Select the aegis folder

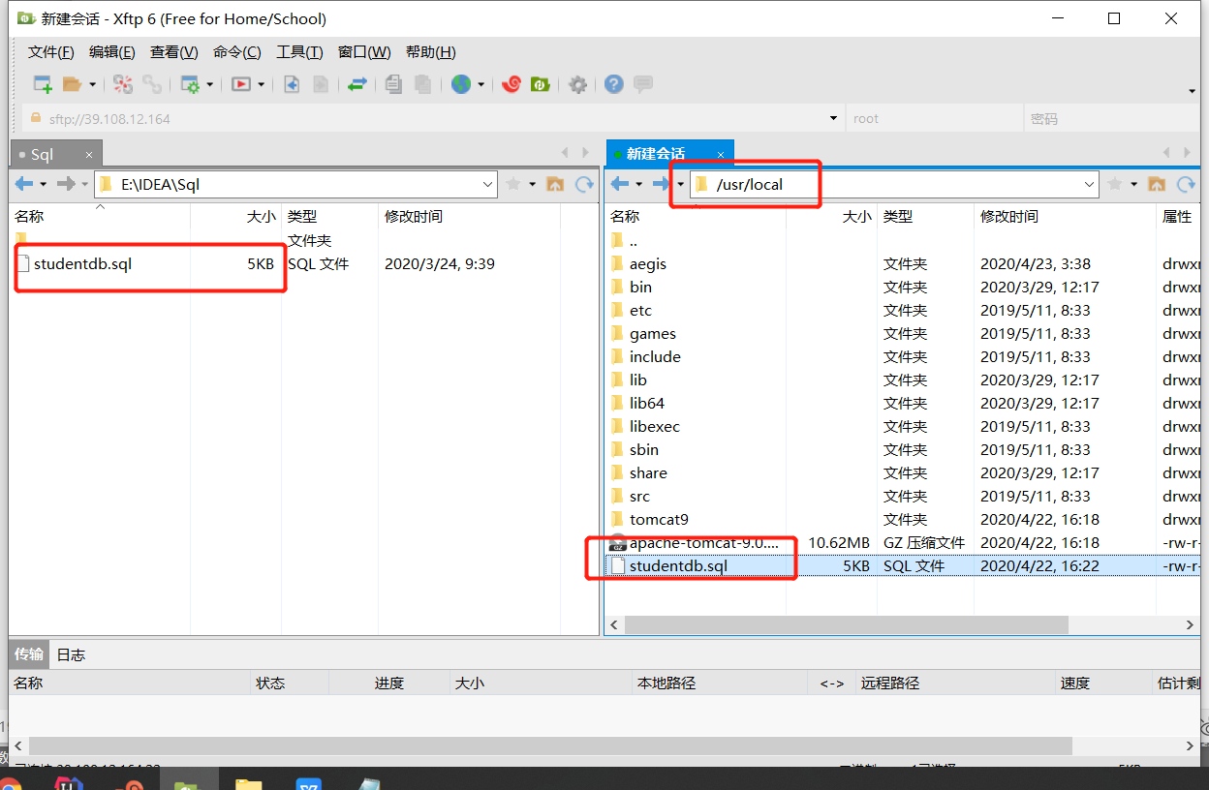[x=648, y=263]
